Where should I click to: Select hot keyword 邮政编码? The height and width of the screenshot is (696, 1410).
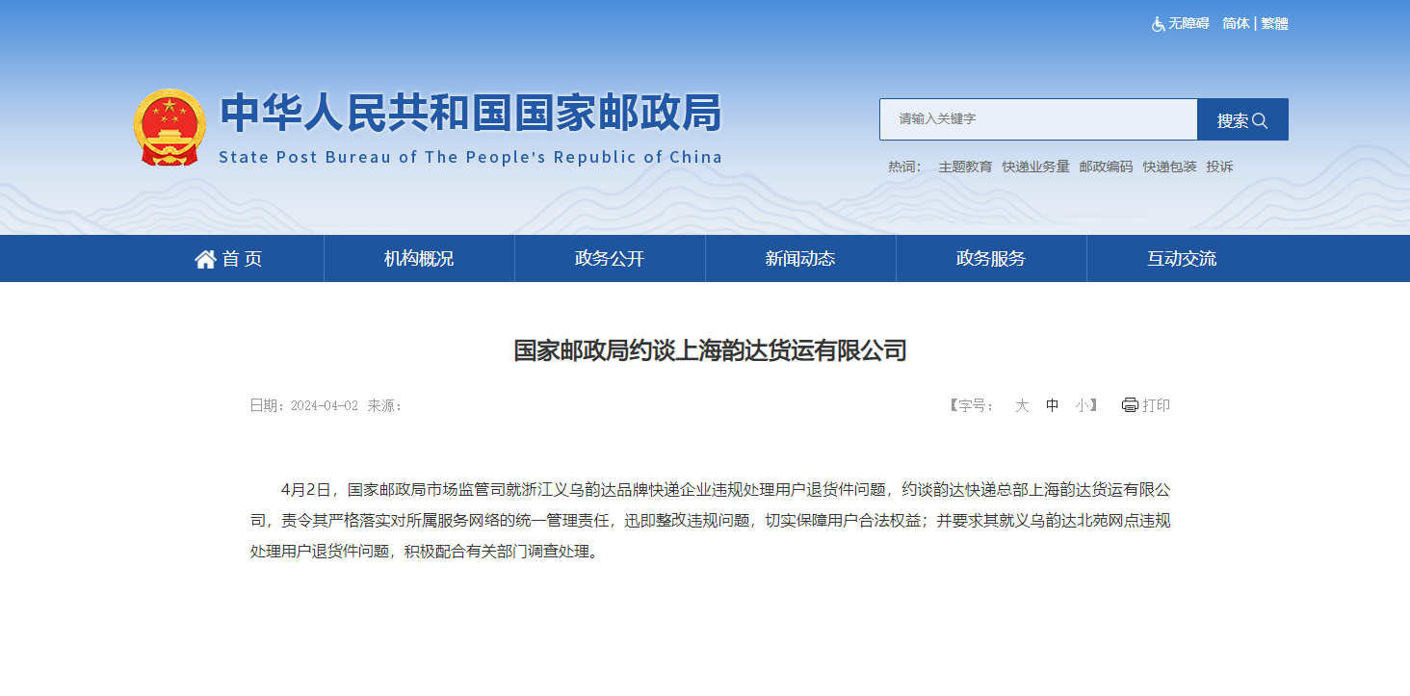click(x=1106, y=167)
